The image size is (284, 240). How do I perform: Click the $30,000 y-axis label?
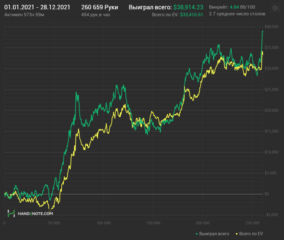point(271,68)
